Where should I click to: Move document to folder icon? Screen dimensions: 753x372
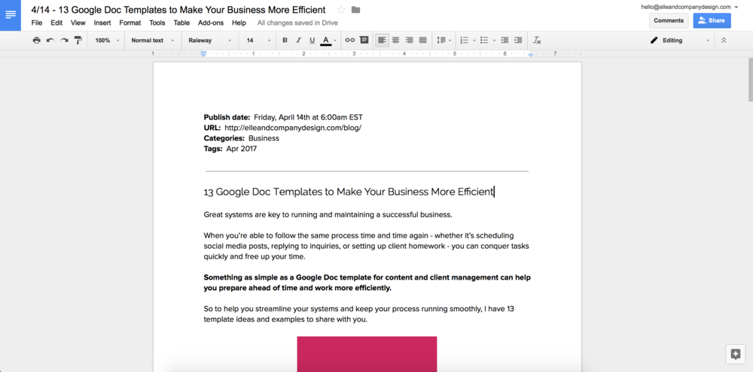click(x=356, y=10)
